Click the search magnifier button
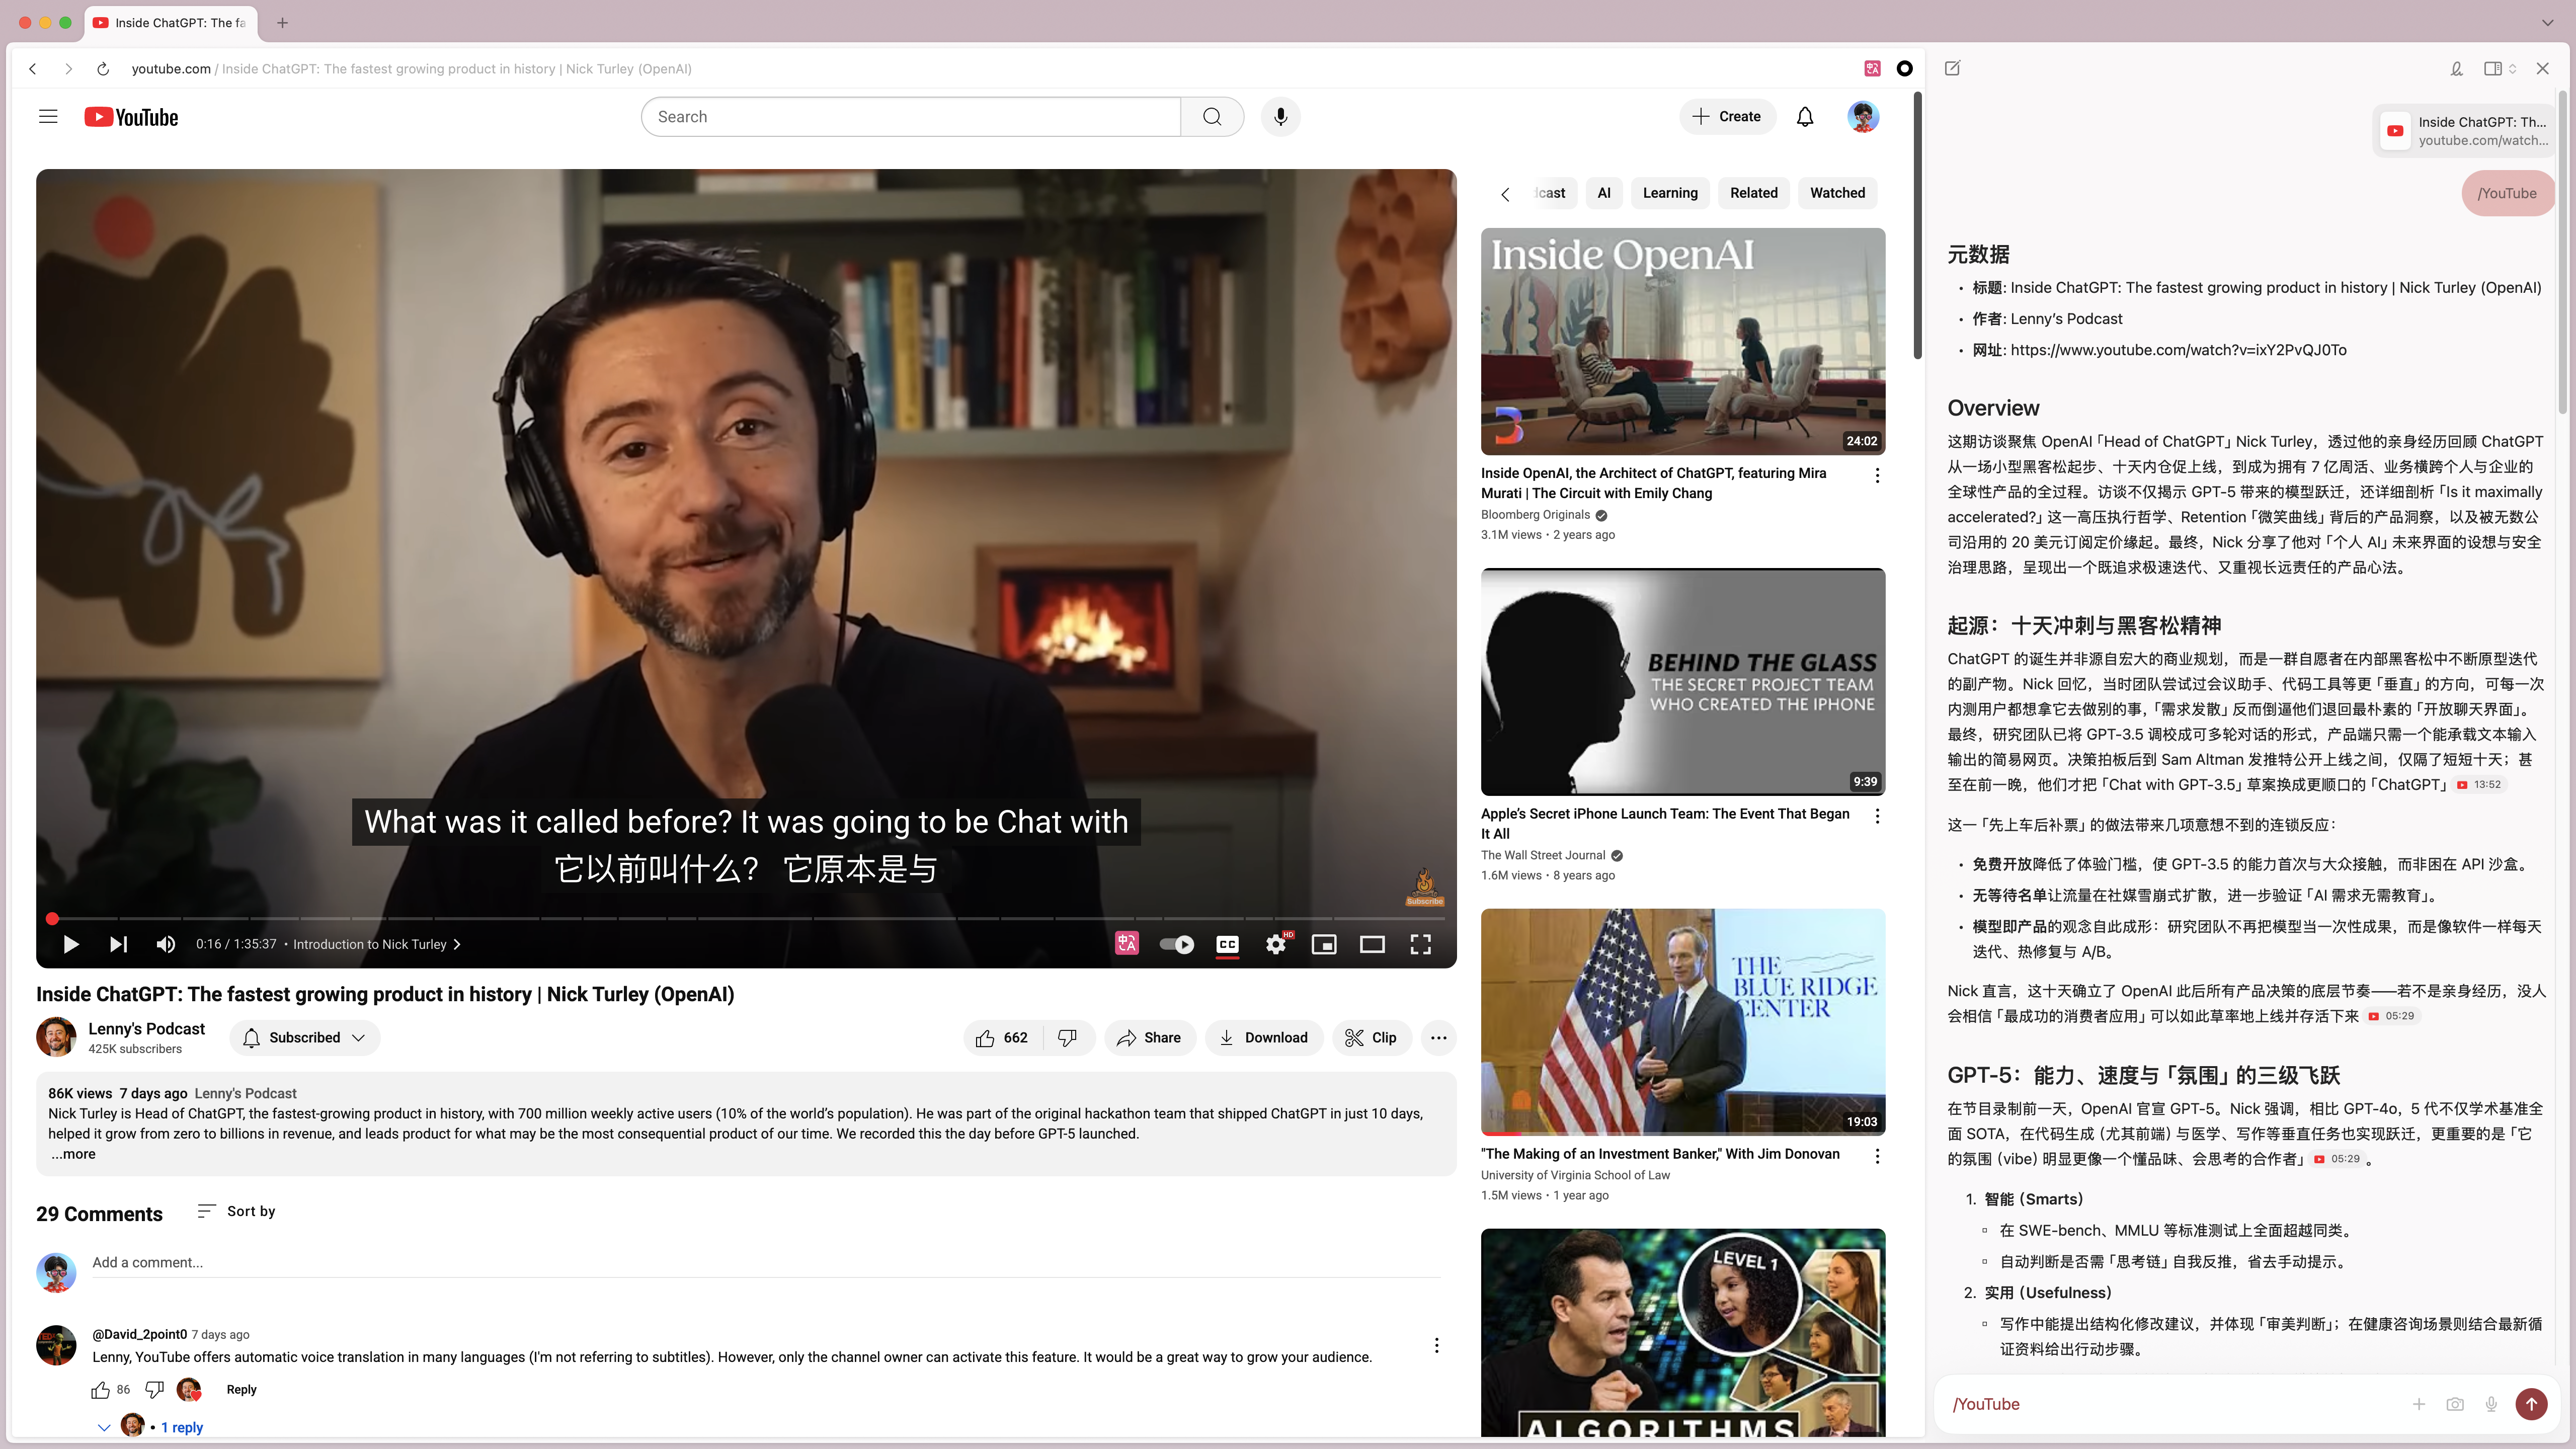The height and width of the screenshot is (1449, 2576). click(x=1212, y=117)
